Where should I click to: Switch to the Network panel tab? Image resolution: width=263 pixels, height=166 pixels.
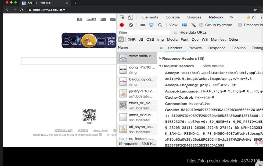click(x=216, y=17)
